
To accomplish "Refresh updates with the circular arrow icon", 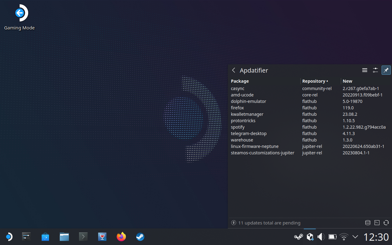I will 386,223.
